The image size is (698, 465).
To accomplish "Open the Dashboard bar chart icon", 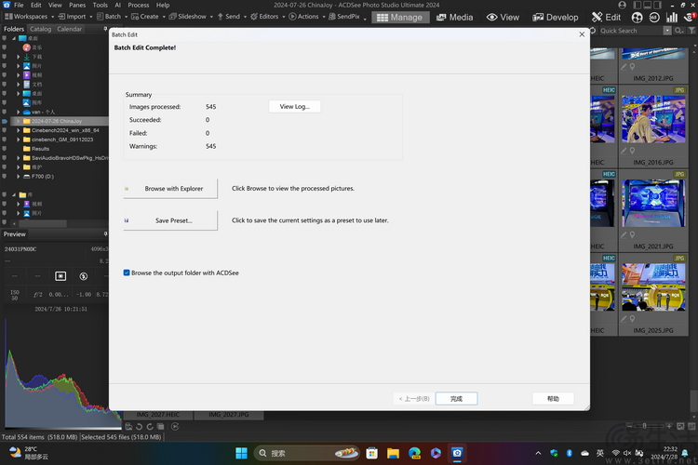I will pyautogui.click(x=671, y=18).
